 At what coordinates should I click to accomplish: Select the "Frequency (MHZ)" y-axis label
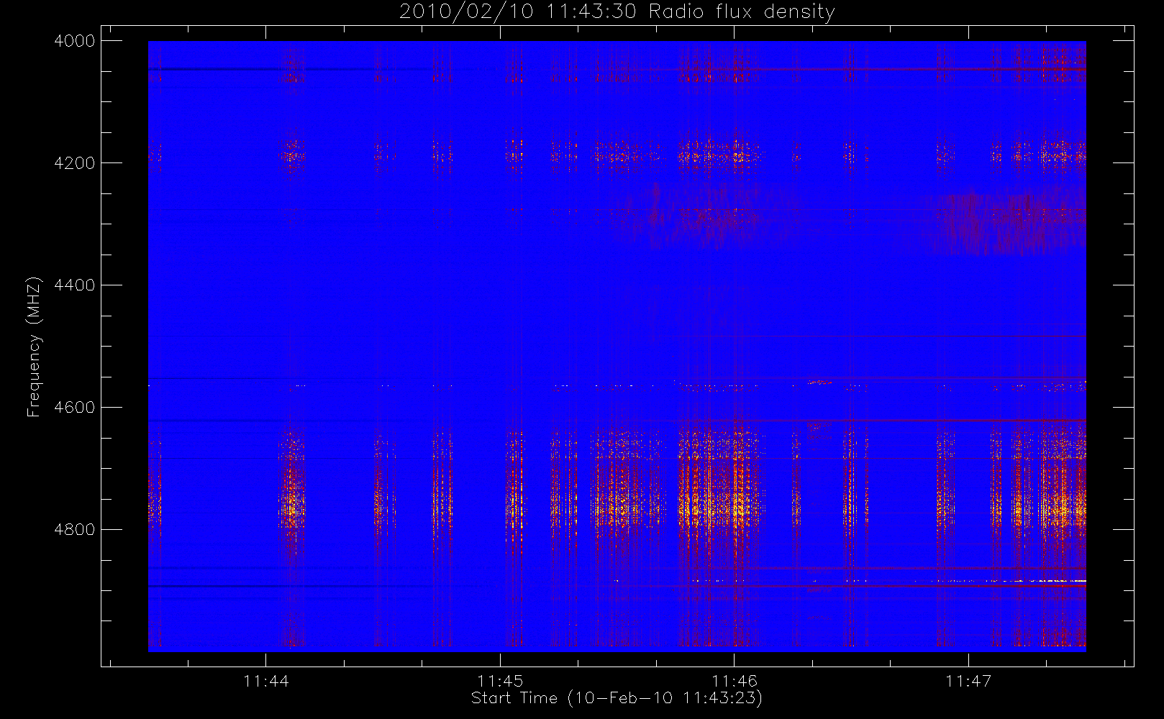pyautogui.click(x=33, y=347)
